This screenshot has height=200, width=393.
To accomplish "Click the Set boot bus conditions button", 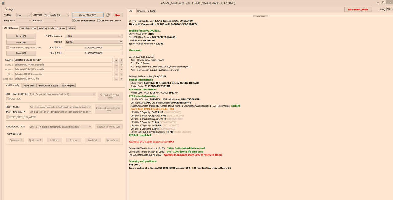I will pos(108,109).
